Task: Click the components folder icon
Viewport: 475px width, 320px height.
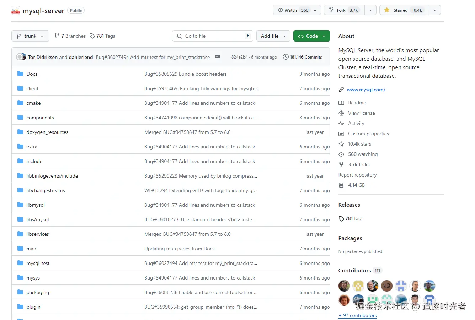Action: (20, 117)
